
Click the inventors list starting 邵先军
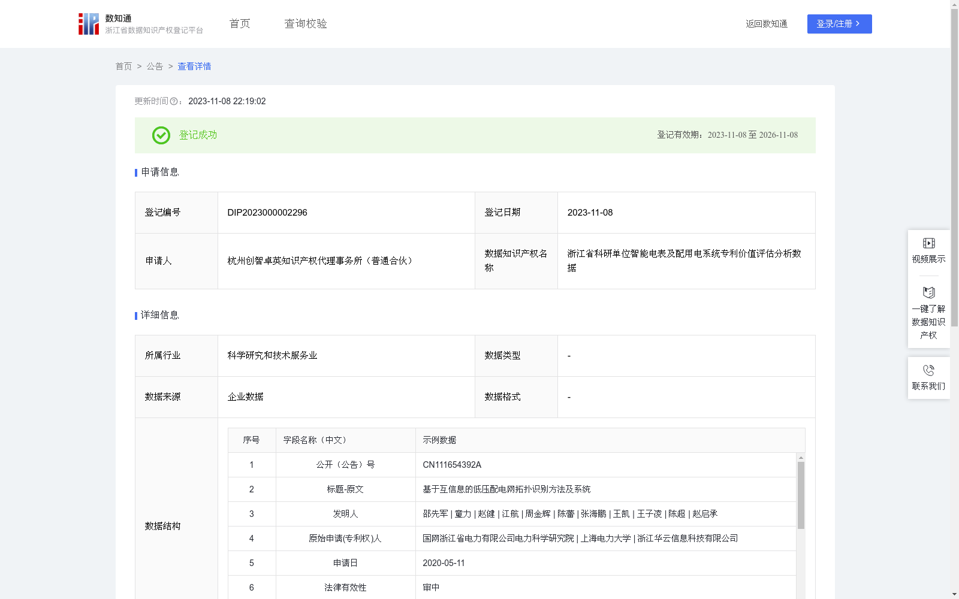pos(570,514)
